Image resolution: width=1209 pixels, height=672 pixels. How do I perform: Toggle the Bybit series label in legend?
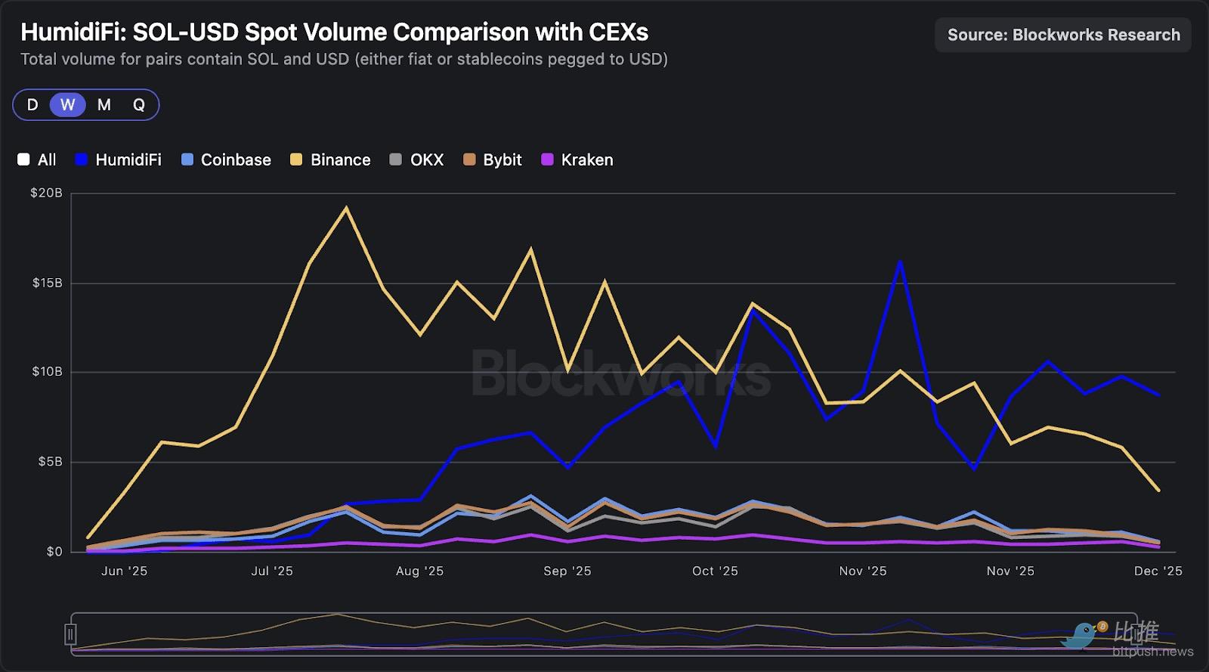[502, 159]
